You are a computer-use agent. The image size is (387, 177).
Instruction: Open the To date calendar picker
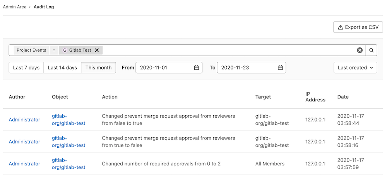tap(280, 67)
